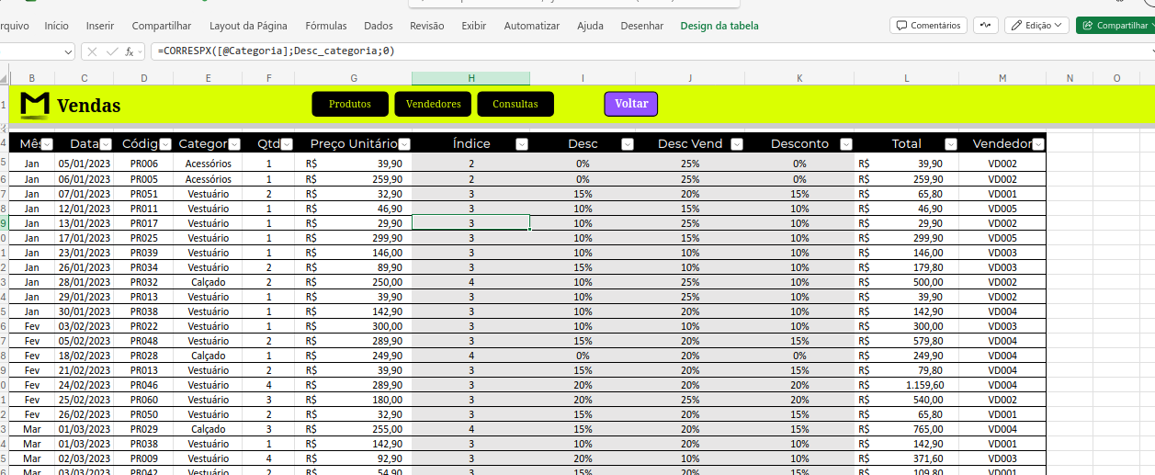Click the total value 1.159,60
Screen dimensions: 1155x475
[906, 385]
